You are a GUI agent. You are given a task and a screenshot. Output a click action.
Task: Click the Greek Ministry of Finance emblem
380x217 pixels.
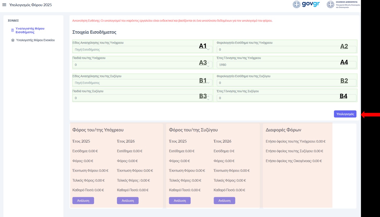[x=330, y=4]
